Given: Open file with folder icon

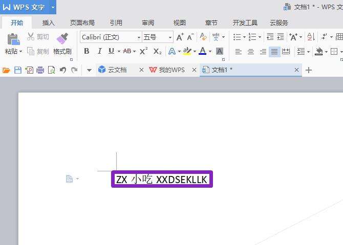Looking at the screenshot, I should coord(6,70).
